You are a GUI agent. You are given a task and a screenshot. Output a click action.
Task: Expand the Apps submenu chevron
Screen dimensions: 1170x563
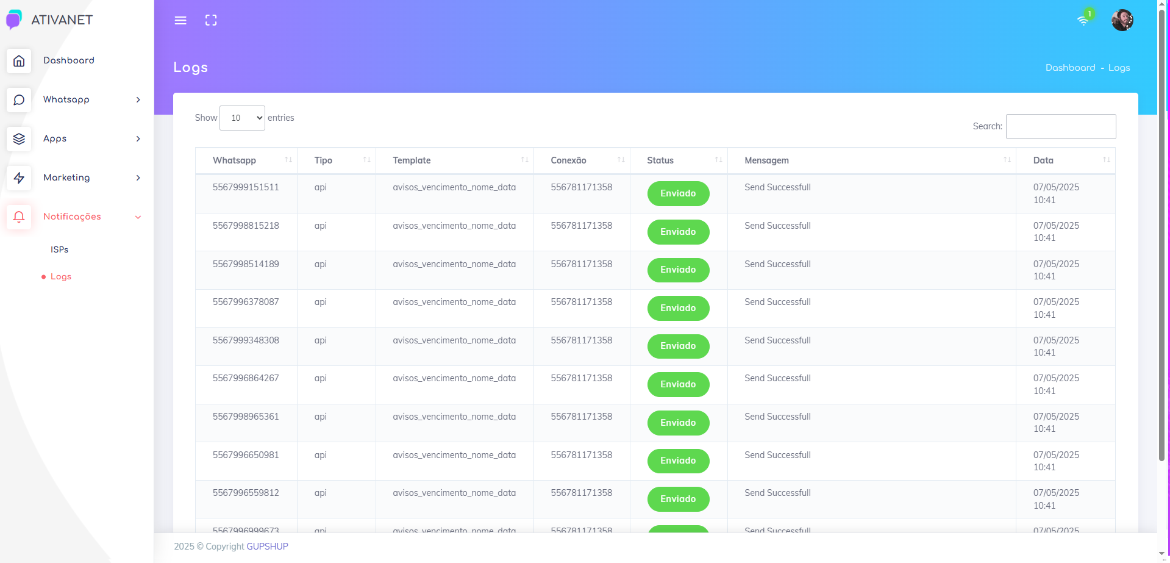click(138, 138)
